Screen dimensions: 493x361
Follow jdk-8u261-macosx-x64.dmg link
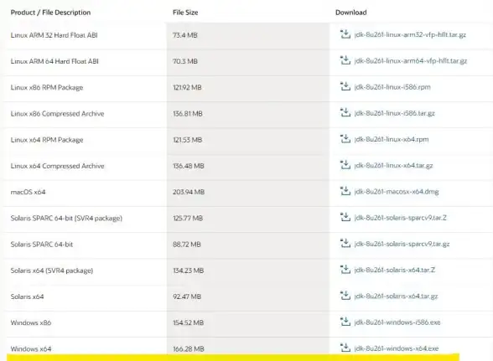pos(396,192)
